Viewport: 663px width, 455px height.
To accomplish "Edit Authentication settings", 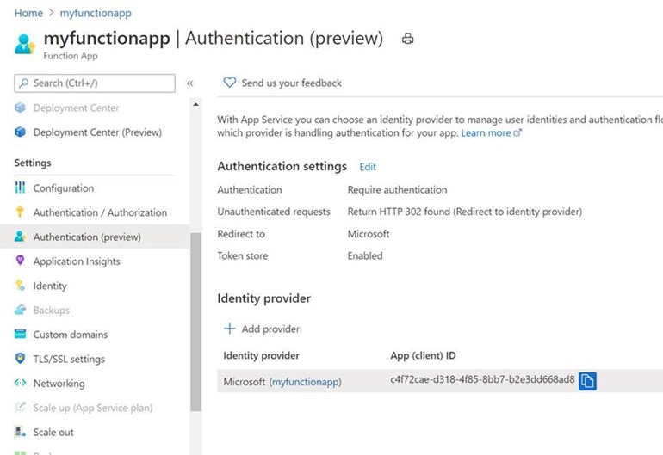I will pos(368,167).
